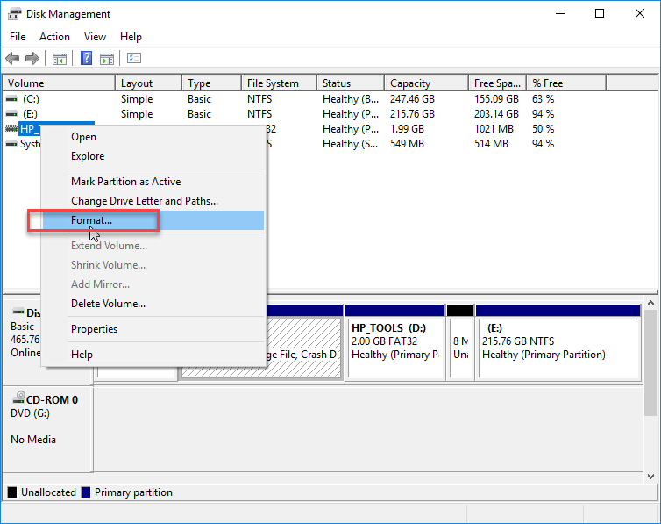
Task: Click the Show/Hide Console Tree icon
Action: pos(59,59)
